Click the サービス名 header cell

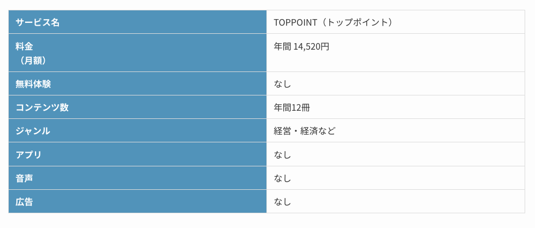tap(138, 22)
